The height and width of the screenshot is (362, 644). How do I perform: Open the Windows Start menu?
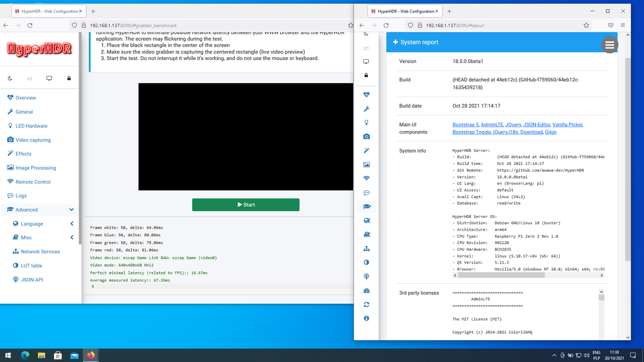tap(9, 355)
